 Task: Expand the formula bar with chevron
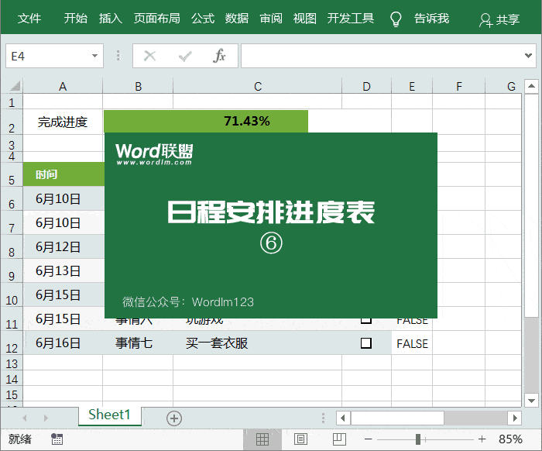pos(530,56)
